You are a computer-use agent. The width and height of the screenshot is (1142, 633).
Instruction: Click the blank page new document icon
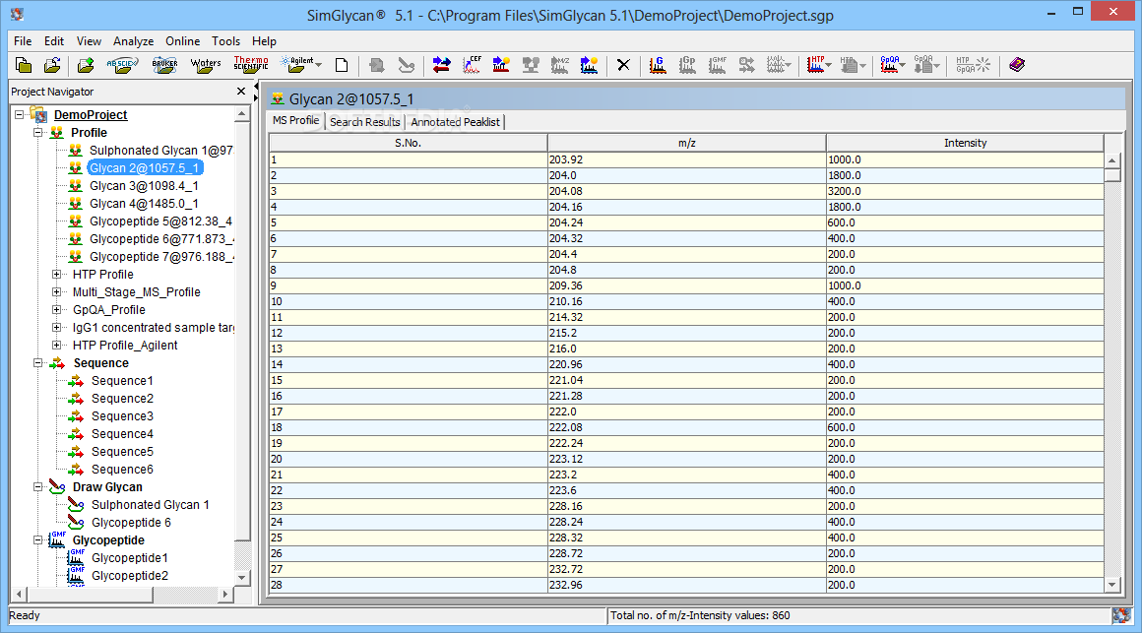pos(341,66)
